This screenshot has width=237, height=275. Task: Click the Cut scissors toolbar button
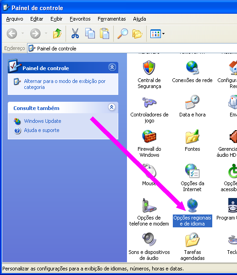coord(75,33)
